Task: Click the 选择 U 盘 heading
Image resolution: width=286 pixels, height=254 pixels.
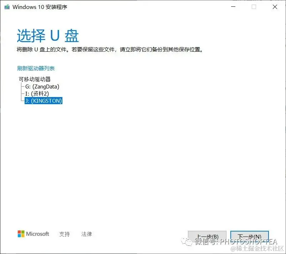Action: click(48, 35)
